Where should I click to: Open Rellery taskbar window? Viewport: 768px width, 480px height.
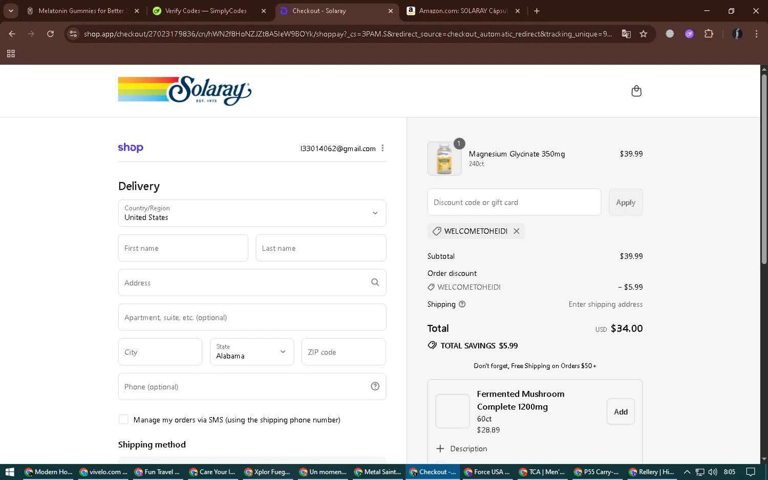click(x=652, y=472)
